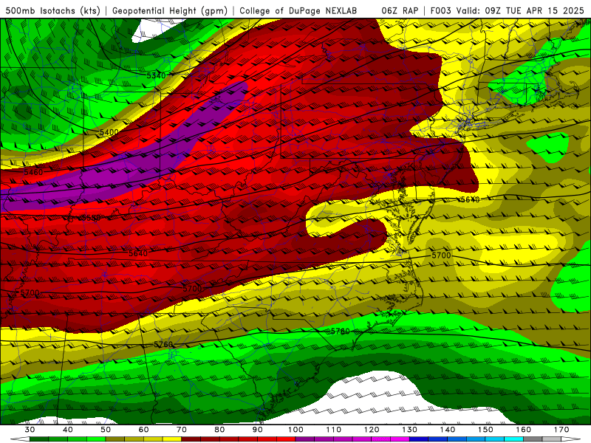This screenshot has height=443, width=591.
Task: Click the 130 knot legend label
Action: click(410, 430)
